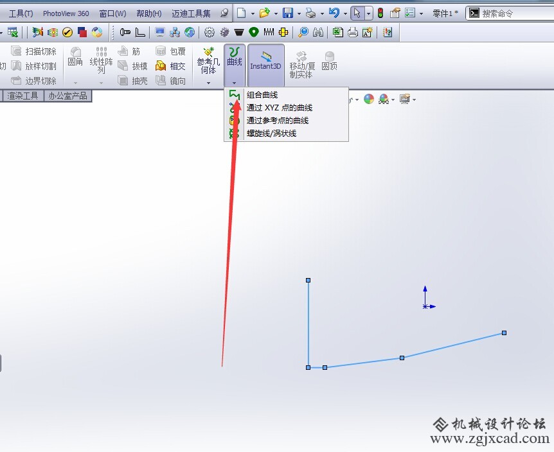Expand the 圆角 dropdown arrow
554x452 pixels.
tap(75, 83)
